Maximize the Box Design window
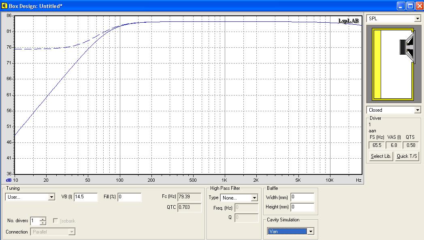Viewport: 424px width, 240px height. pyautogui.click(x=410, y=6)
